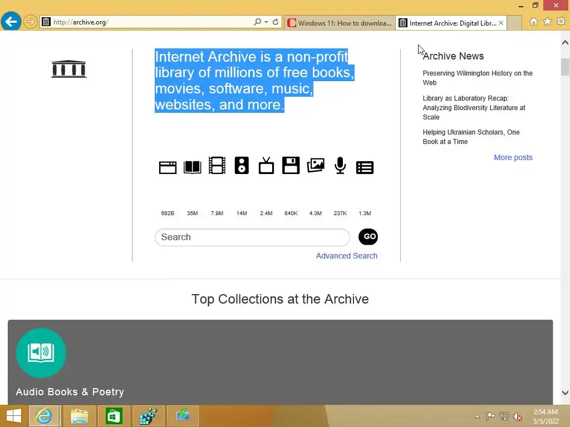Open the browser Home icon

point(533,22)
